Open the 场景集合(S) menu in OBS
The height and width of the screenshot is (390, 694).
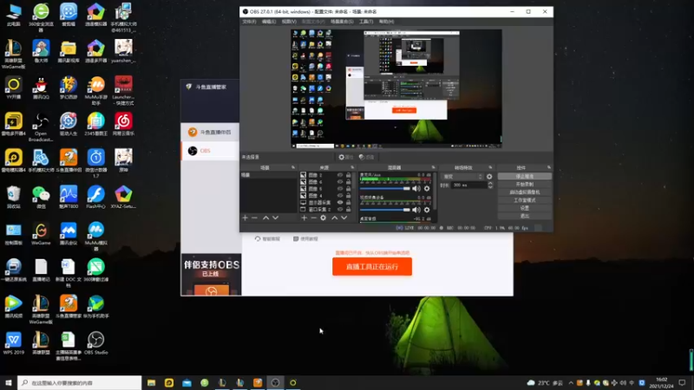tap(342, 22)
